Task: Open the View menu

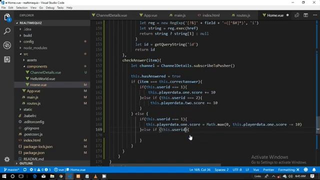Action: coord(33,8)
